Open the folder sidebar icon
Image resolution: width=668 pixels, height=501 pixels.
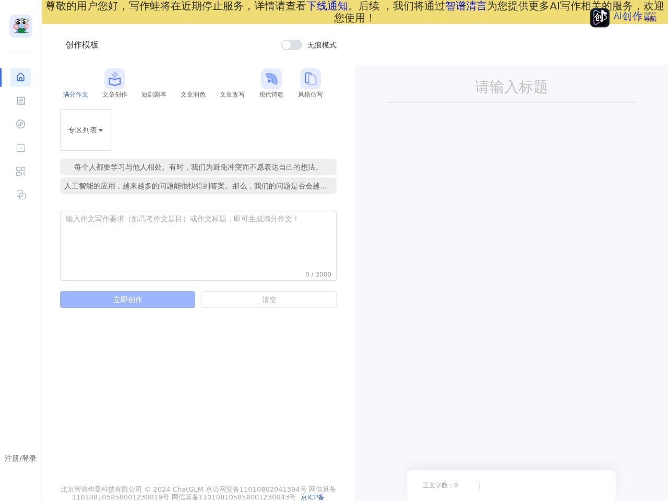(x=21, y=148)
